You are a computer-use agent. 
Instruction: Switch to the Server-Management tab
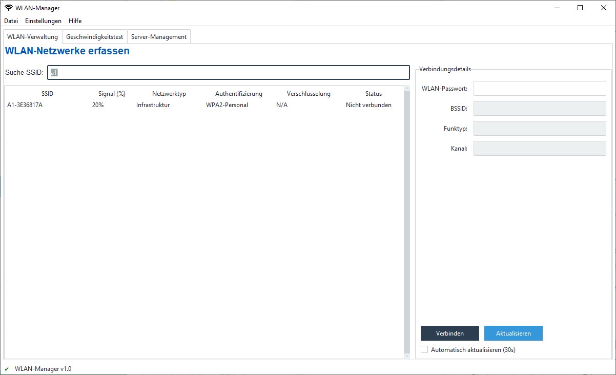[x=159, y=36]
